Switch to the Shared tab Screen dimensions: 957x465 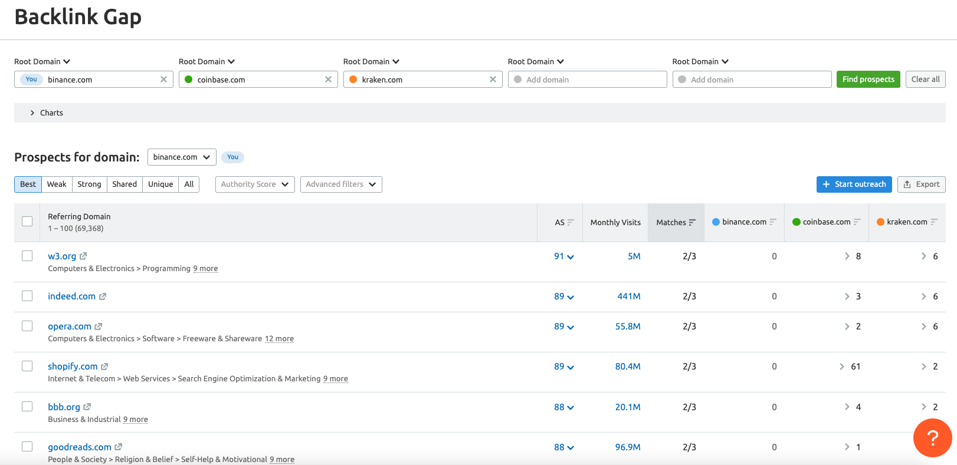tap(124, 184)
